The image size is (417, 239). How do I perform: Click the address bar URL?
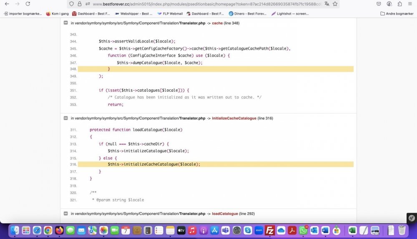coord(206,4)
